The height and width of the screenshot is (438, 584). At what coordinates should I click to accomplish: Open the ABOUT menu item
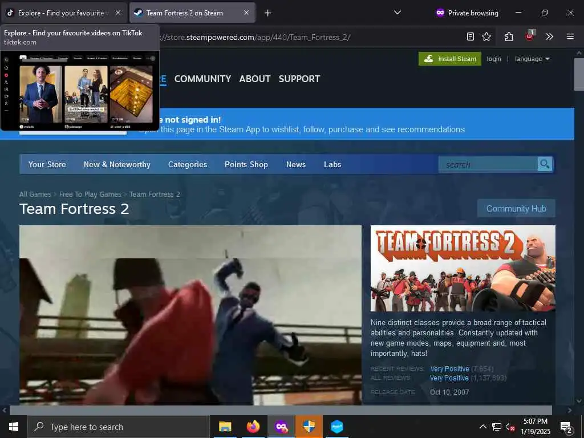255,79
